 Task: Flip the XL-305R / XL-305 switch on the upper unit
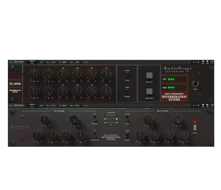click(127, 75)
